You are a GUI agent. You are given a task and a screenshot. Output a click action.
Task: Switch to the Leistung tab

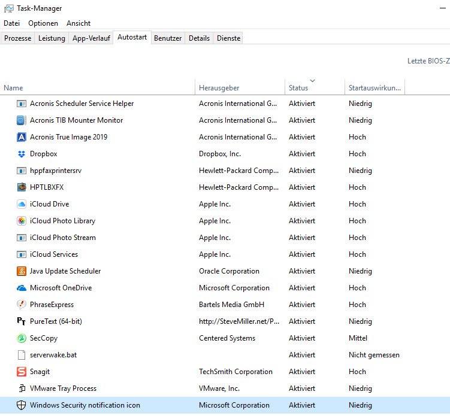(52, 38)
